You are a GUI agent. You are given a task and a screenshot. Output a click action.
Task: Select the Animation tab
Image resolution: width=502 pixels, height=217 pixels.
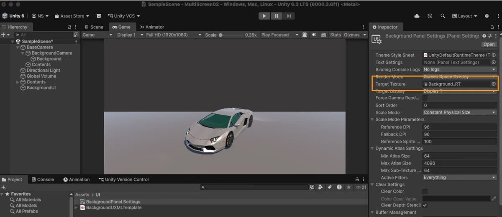click(77, 179)
